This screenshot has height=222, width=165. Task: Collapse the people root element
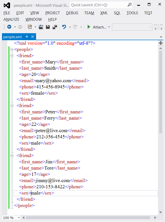[x=12, y=49]
